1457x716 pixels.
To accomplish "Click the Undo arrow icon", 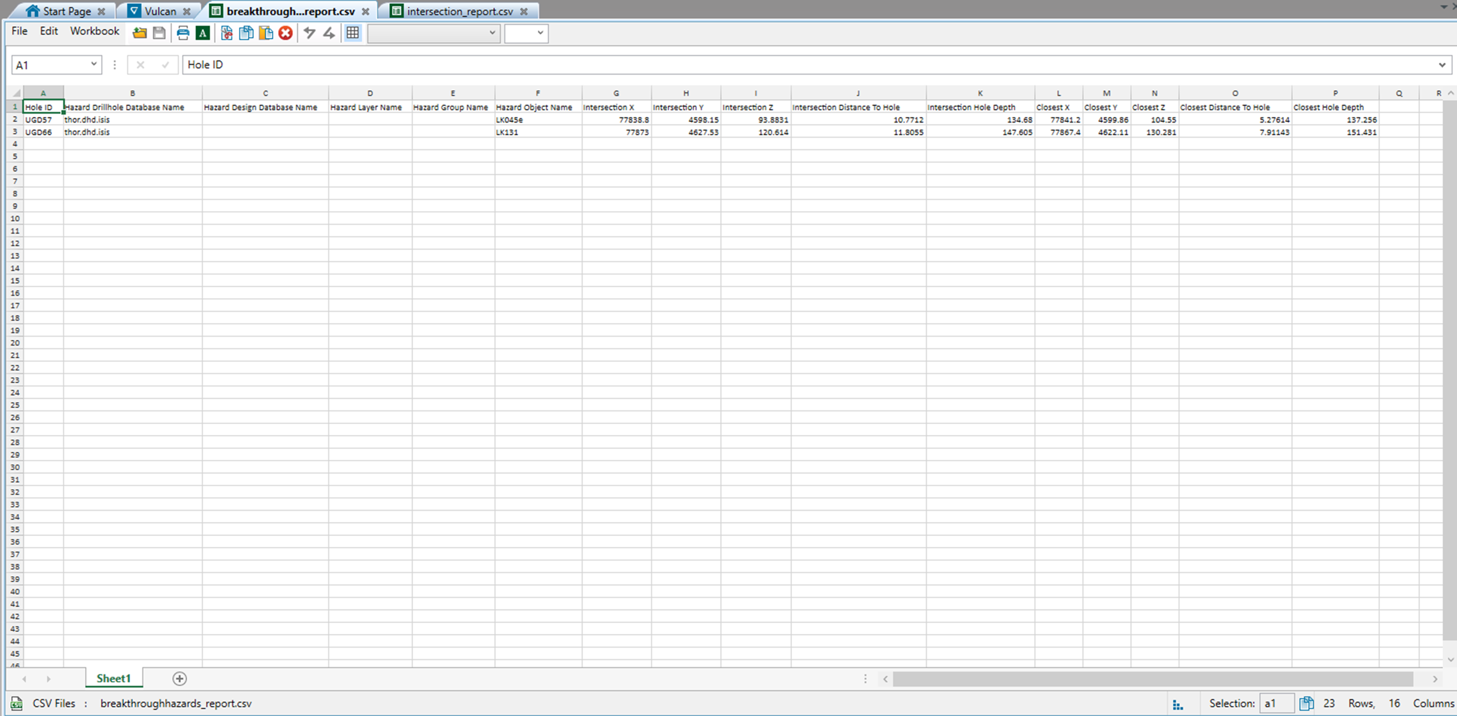I will click(x=309, y=33).
